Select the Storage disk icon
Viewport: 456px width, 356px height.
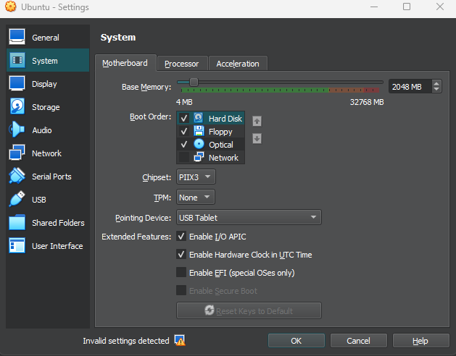tap(17, 107)
